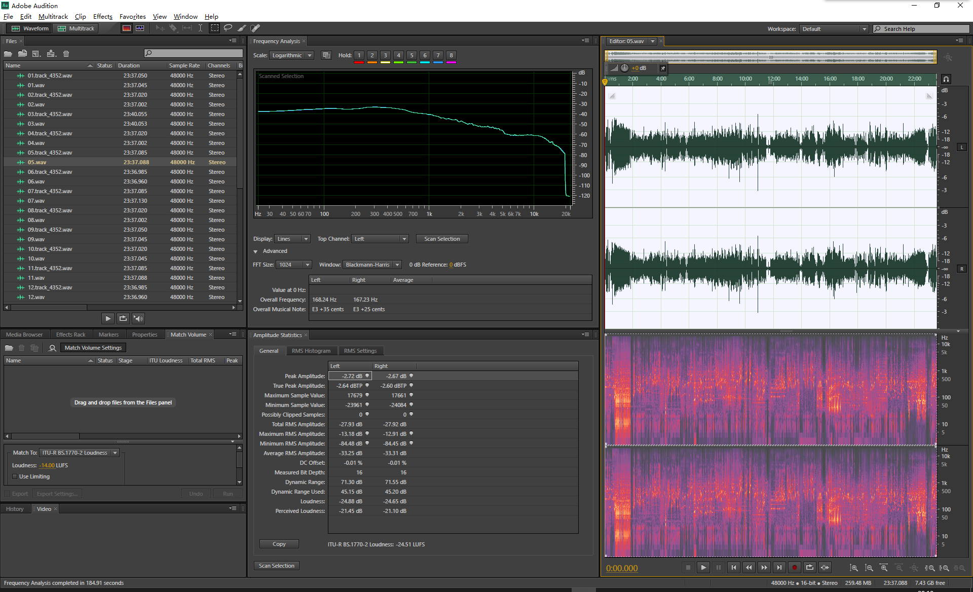973x592 pixels.
Task: Select the Spot Healing Brush tool
Action: (x=255, y=28)
